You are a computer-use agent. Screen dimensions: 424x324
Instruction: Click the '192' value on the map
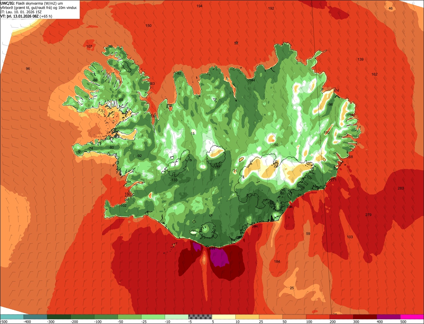[271, 8]
